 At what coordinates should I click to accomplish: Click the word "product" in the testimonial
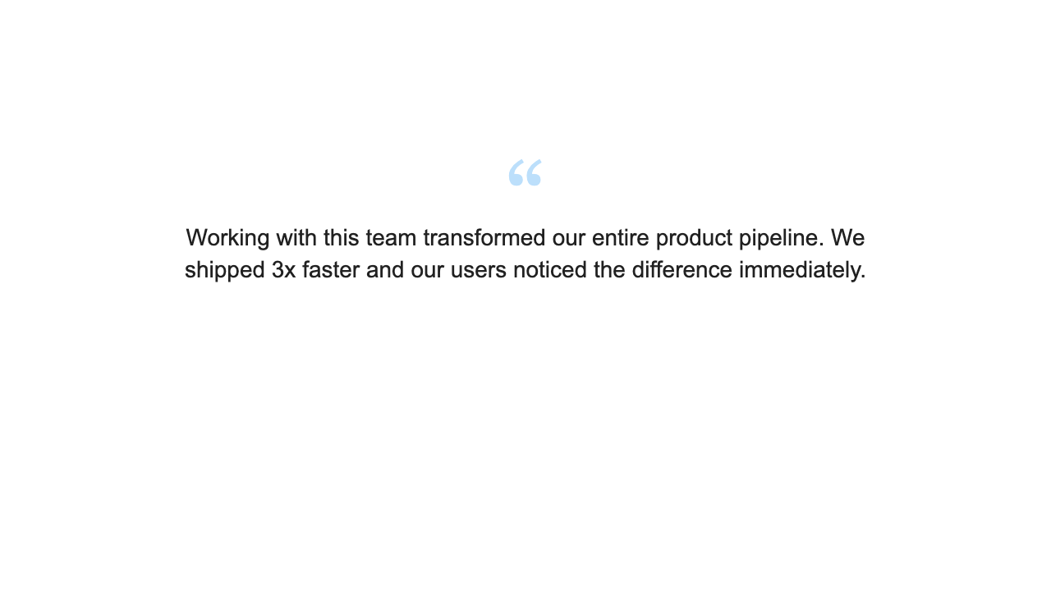tap(693, 238)
